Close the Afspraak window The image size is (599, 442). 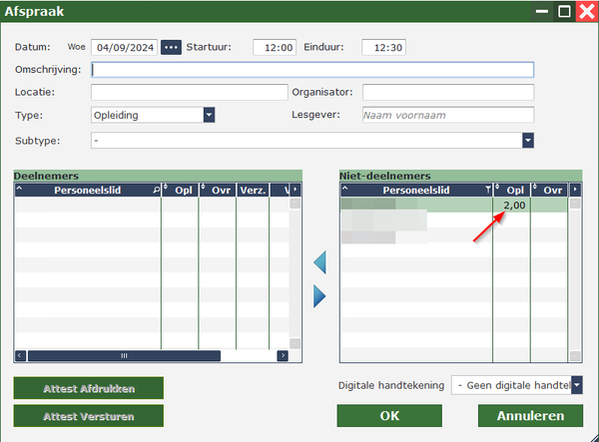587,11
